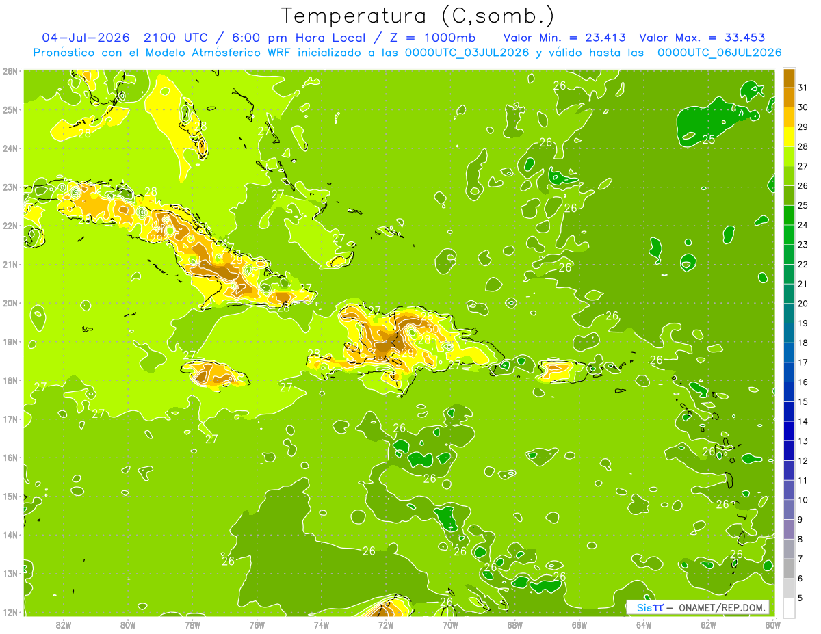Click the green legend band between 23 and 24
The image size is (821, 634).
[x=789, y=235]
